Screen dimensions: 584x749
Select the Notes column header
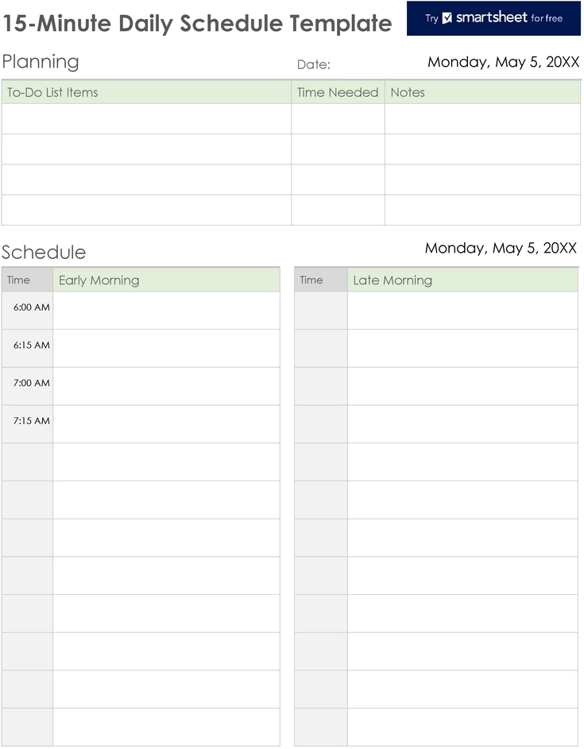point(482,92)
